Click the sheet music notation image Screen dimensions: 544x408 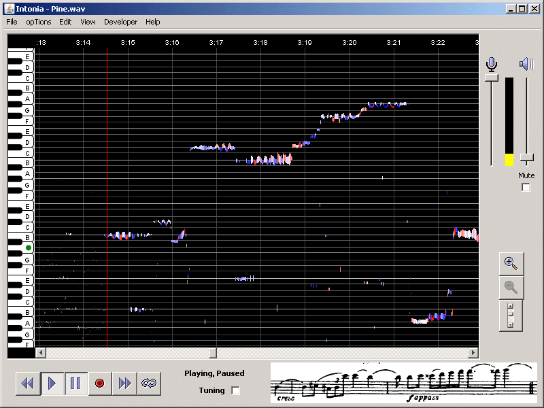tap(404, 383)
